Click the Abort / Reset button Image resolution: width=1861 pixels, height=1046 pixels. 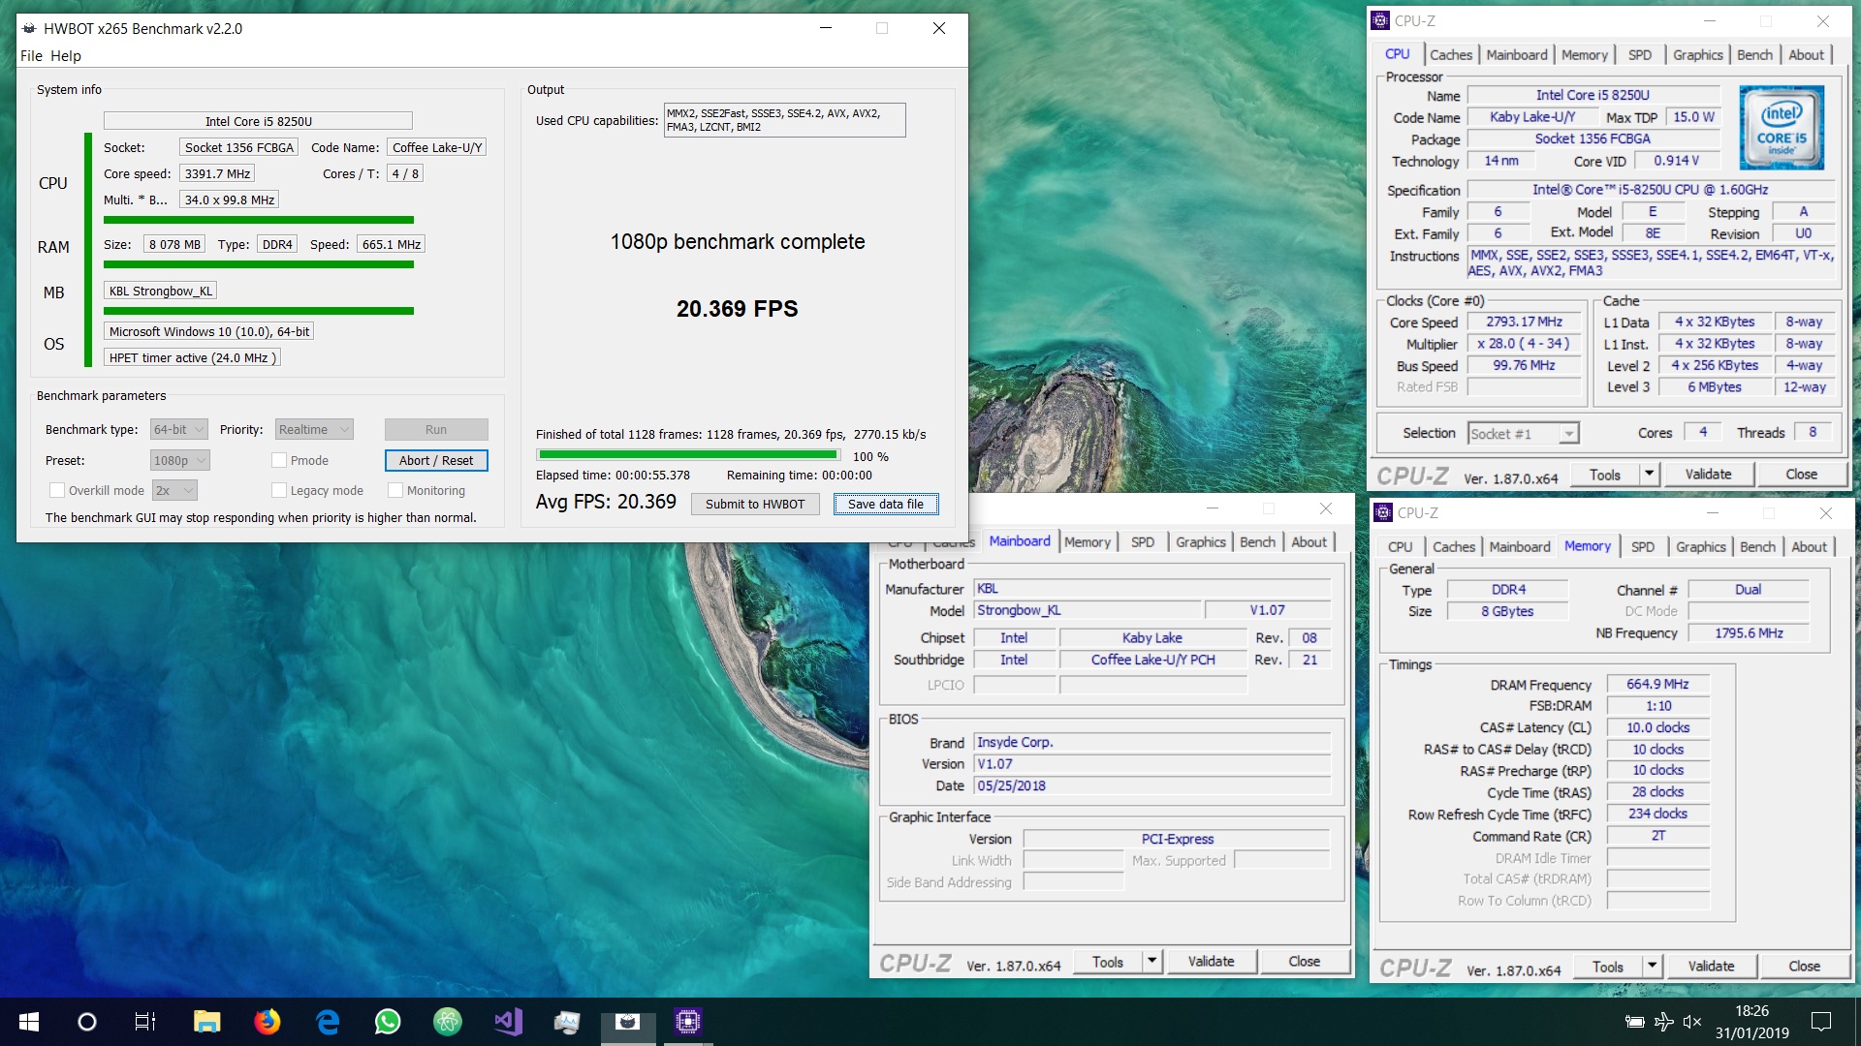point(436,460)
